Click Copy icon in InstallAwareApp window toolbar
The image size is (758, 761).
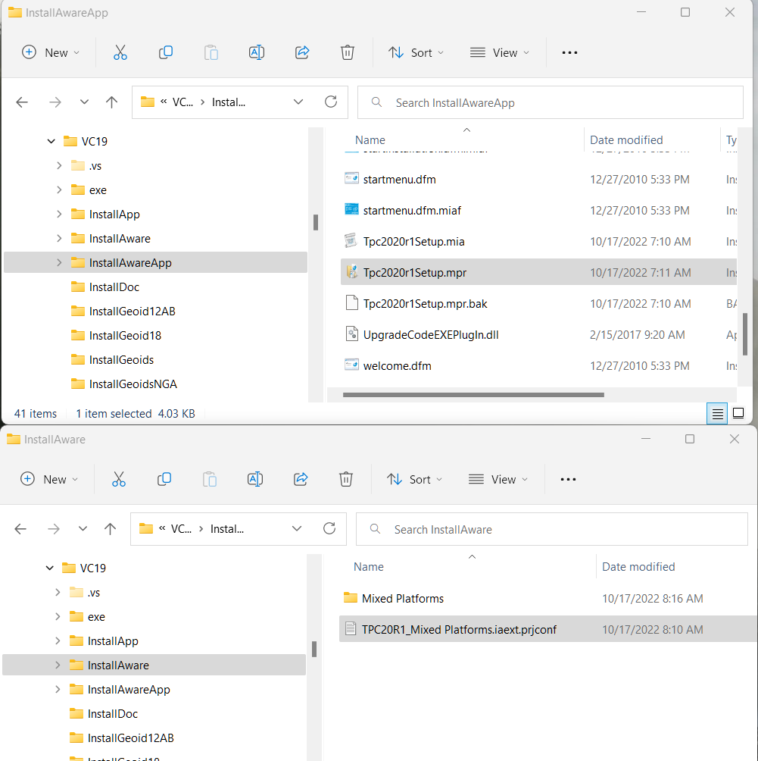click(166, 52)
